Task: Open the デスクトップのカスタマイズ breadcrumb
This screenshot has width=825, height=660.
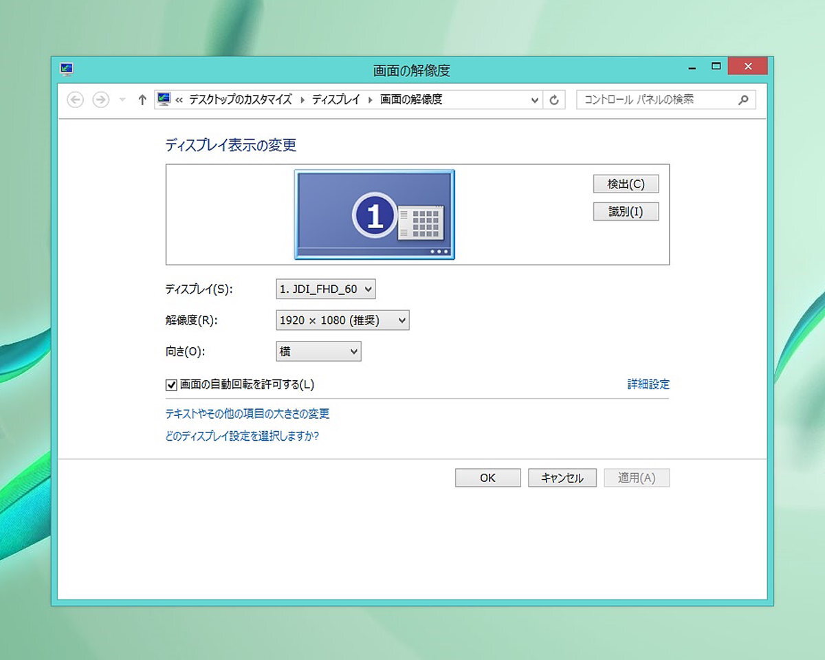Action: coord(240,100)
